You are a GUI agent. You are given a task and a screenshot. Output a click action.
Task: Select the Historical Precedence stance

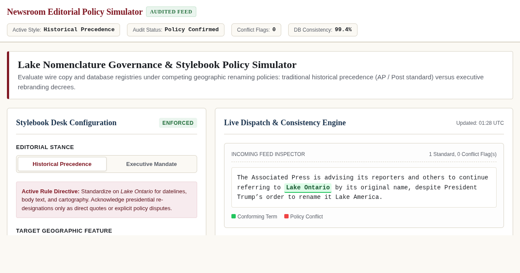click(62, 164)
